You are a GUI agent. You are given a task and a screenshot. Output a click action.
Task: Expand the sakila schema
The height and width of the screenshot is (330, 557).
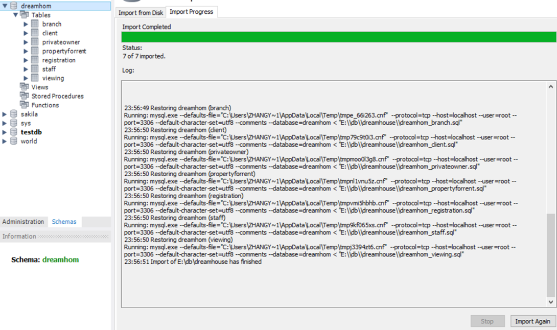[x=4, y=114]
